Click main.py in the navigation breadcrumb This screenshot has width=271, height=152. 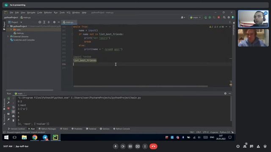(x=25, y=17)
